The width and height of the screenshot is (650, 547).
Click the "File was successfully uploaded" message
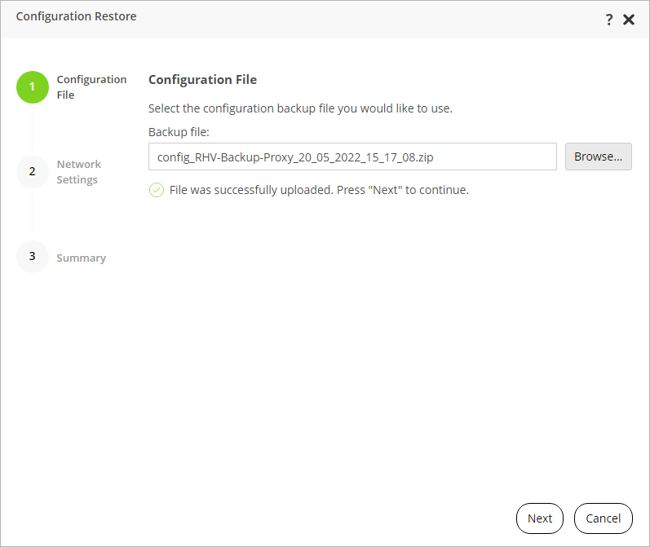point(319,191)
